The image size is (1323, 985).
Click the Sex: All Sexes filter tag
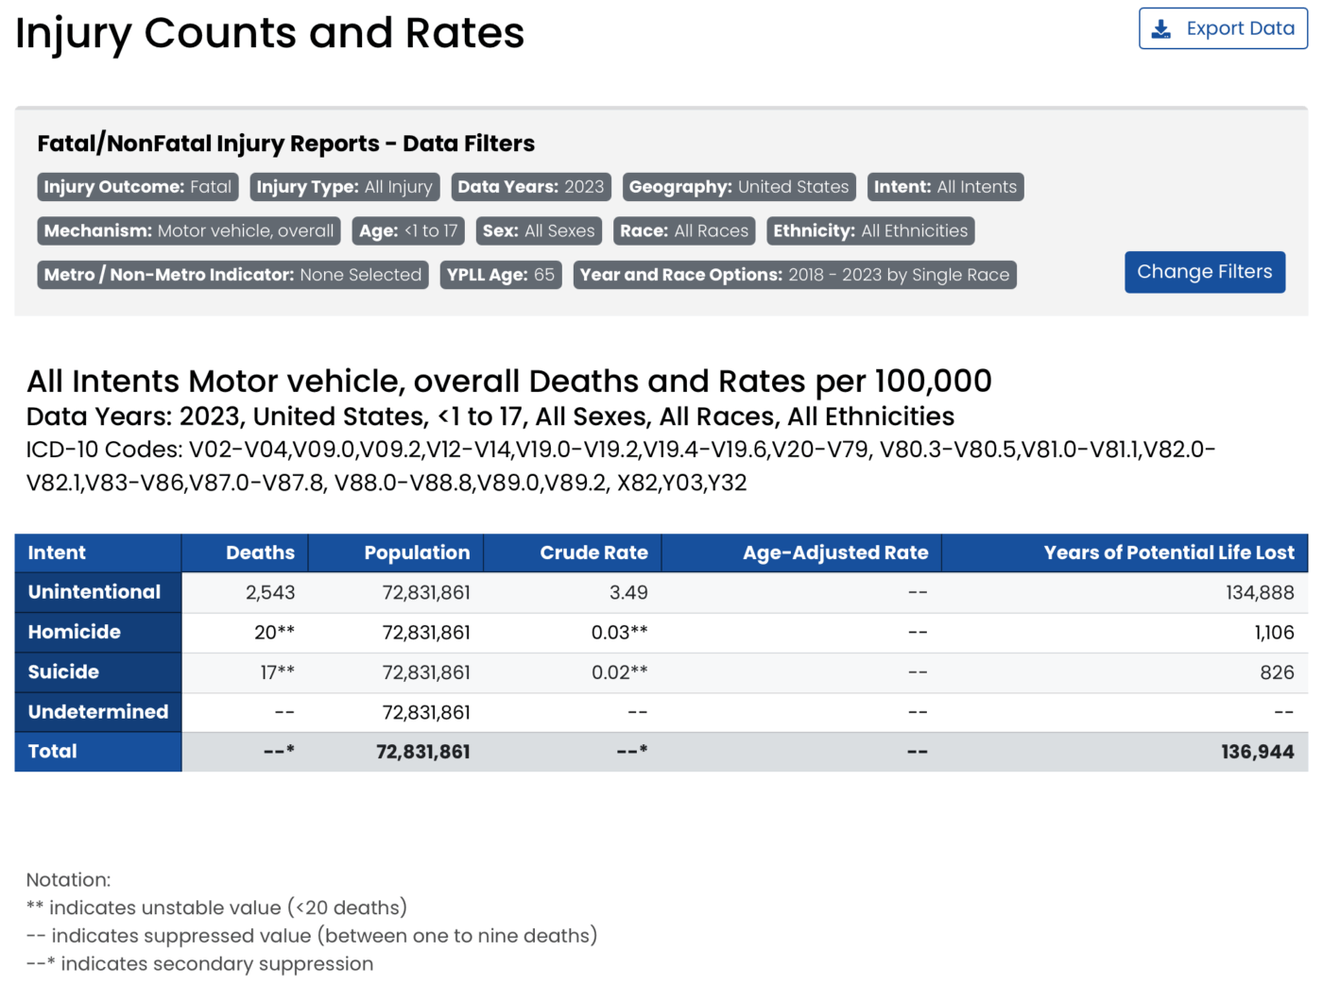tap(539, 231)
